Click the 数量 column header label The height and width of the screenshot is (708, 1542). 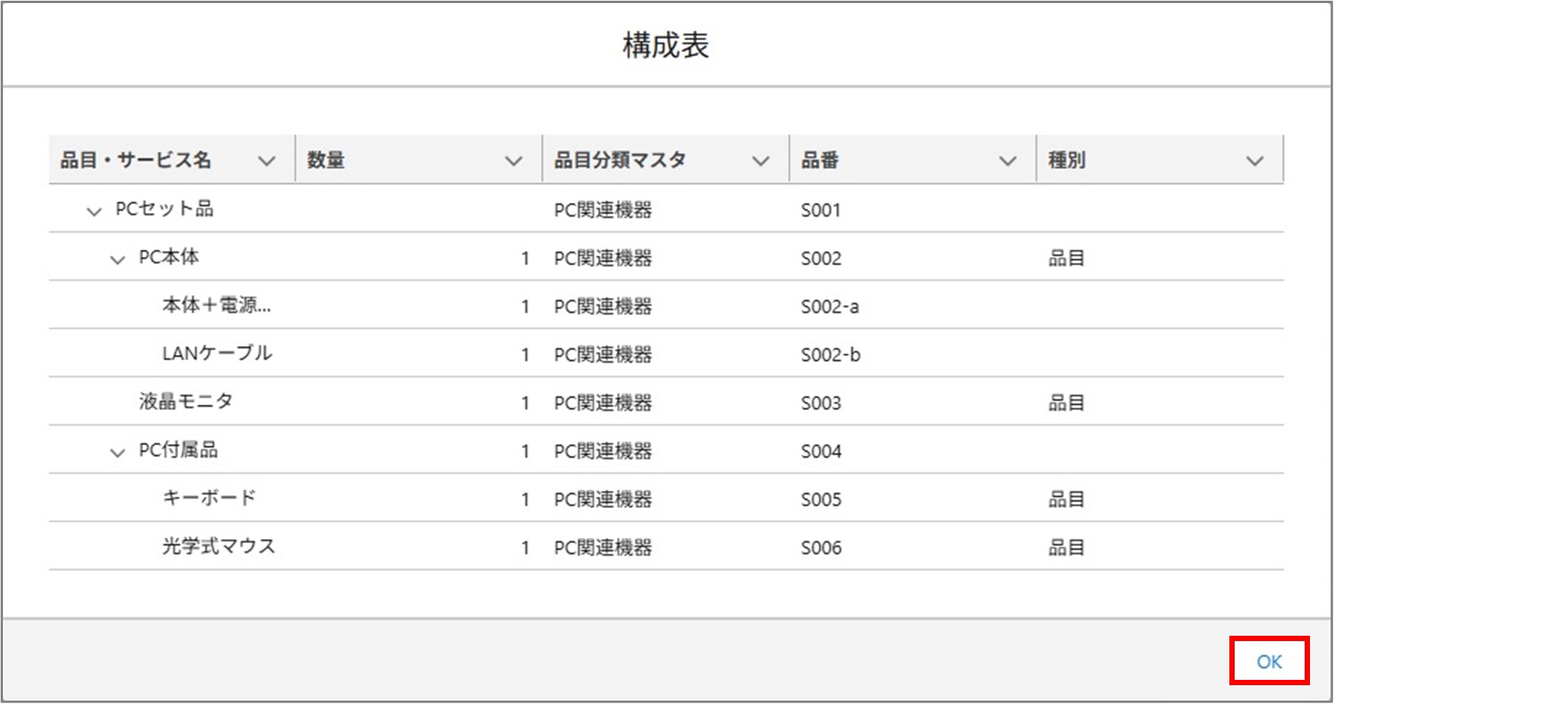[x=327, y=160]
